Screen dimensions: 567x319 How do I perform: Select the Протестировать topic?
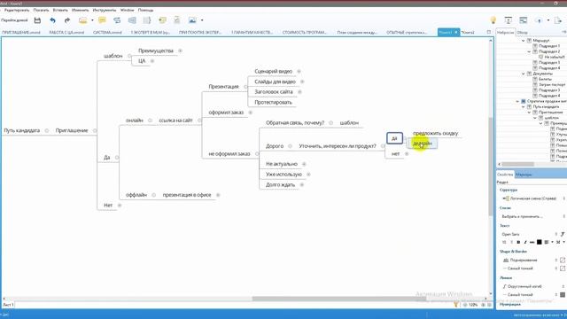coord(273,103)
